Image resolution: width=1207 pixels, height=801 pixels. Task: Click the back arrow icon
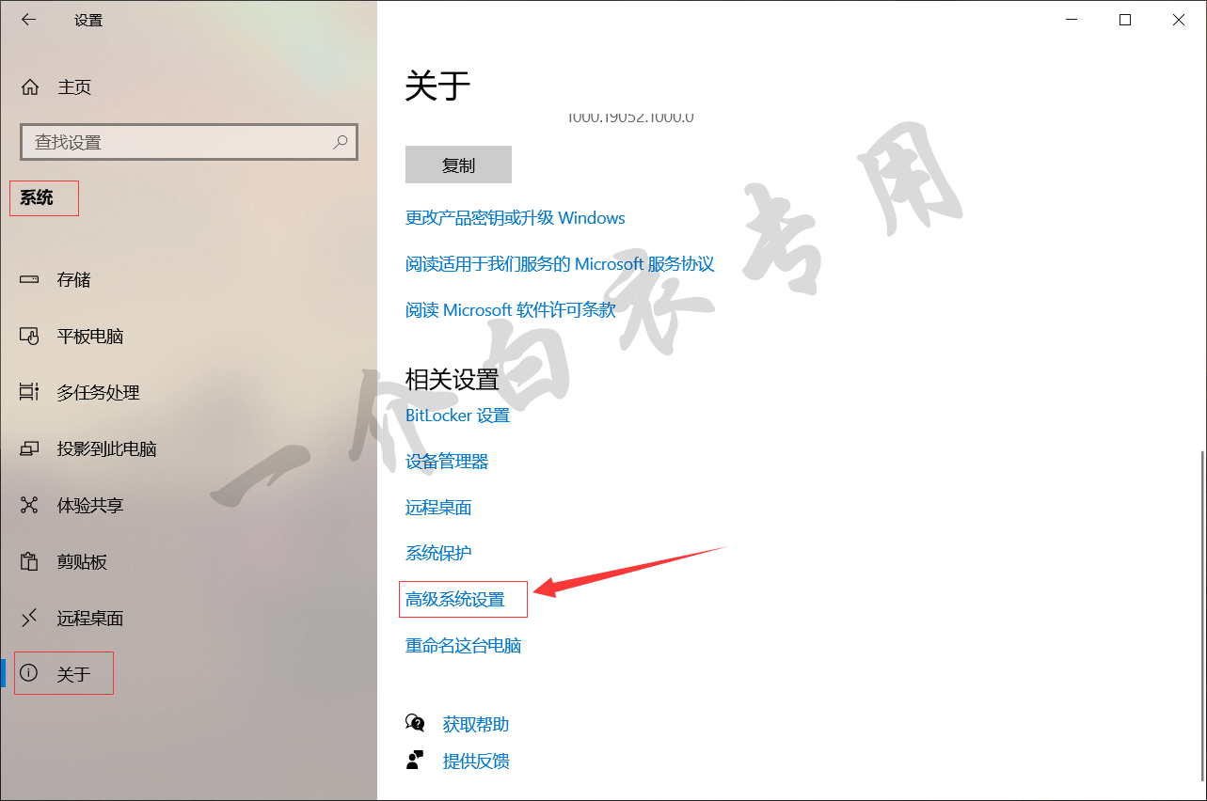point(29,20)
